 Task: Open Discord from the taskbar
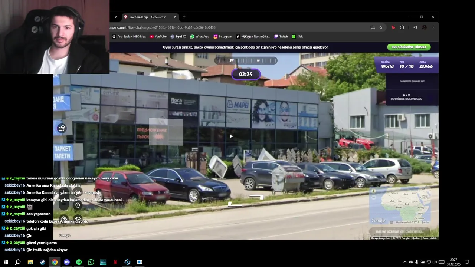click(67, 262)
